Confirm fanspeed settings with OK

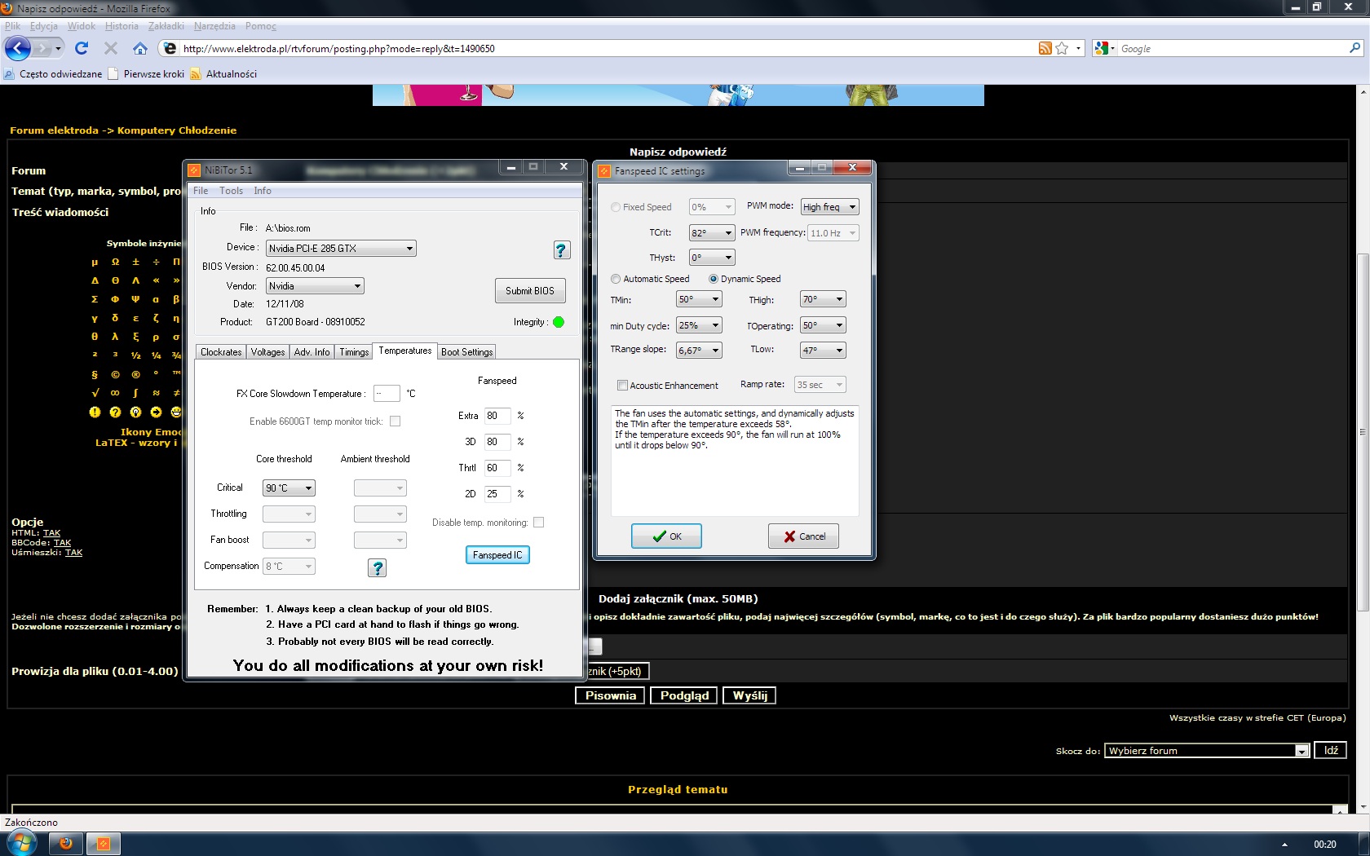pos(666,536)
